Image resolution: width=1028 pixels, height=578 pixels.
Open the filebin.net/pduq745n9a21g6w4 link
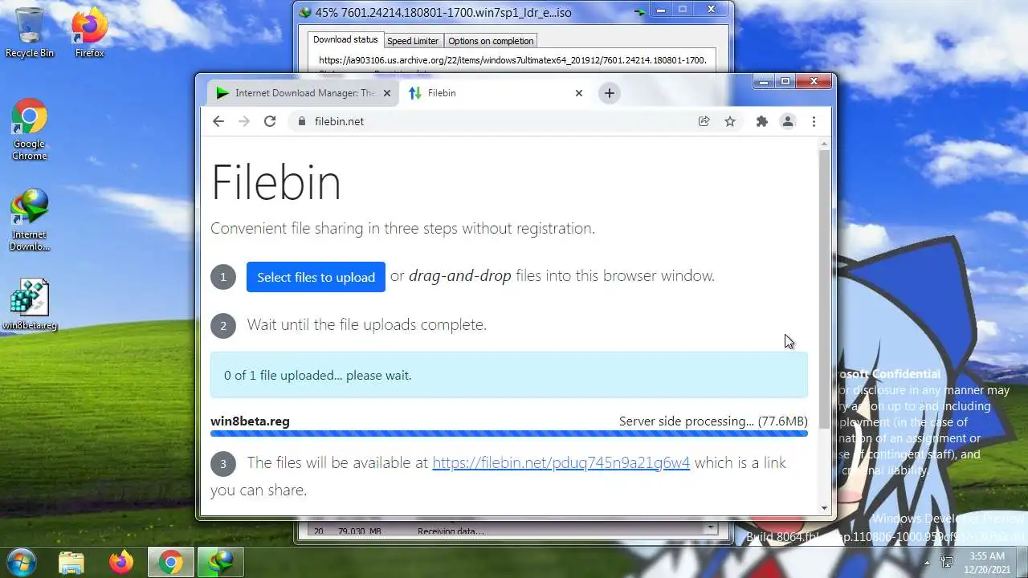(561, 462)
